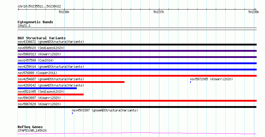This screenshot has width=265, height=137.
Task: Select the nsv576889 (Cooper2011) label
Action: (x=38, y=73)
